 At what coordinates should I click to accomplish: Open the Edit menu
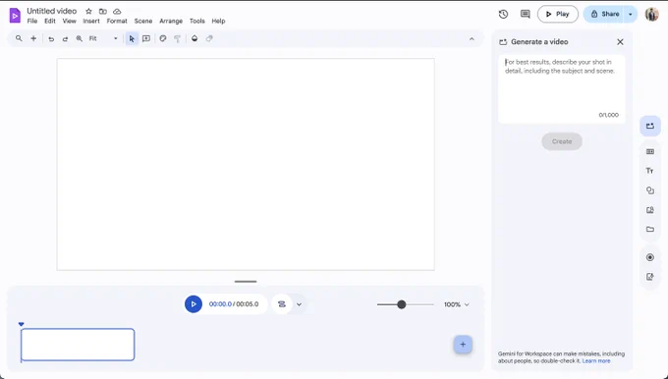(x=50, y=21)
